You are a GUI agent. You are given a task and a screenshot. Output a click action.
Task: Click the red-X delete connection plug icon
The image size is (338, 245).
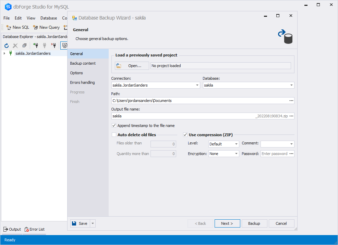(x=53, y=45)
